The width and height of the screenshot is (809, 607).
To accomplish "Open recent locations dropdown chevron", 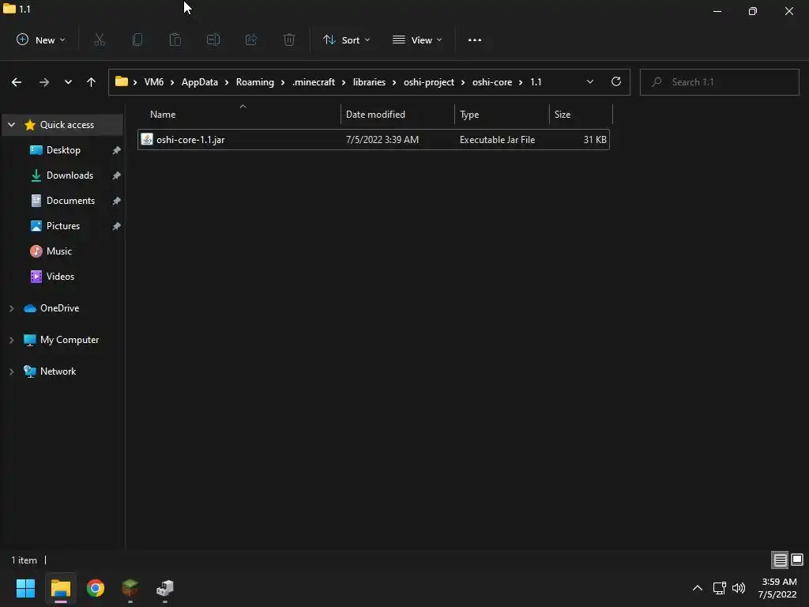I will pyautogui.click(x=68, y=82).
